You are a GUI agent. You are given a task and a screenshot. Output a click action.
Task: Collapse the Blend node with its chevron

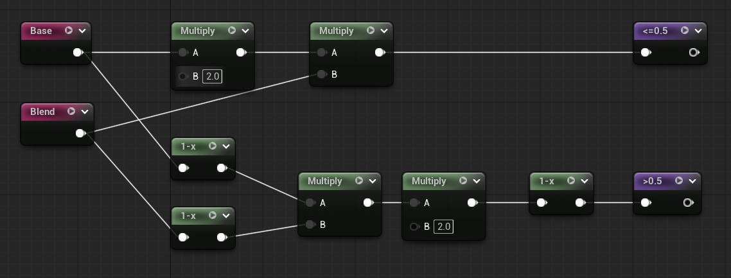85,112
